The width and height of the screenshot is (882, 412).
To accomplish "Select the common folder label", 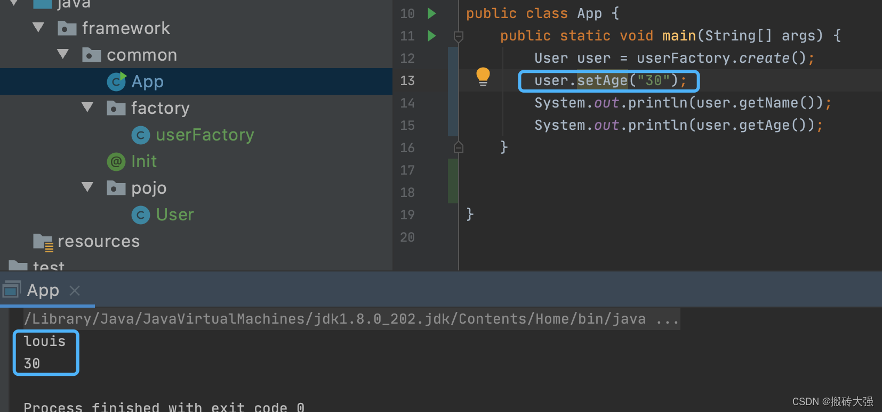I will [142, 55].
